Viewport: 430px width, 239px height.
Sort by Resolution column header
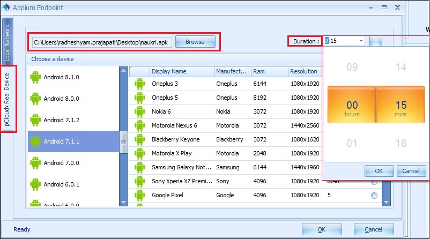(x=305, y=71)
